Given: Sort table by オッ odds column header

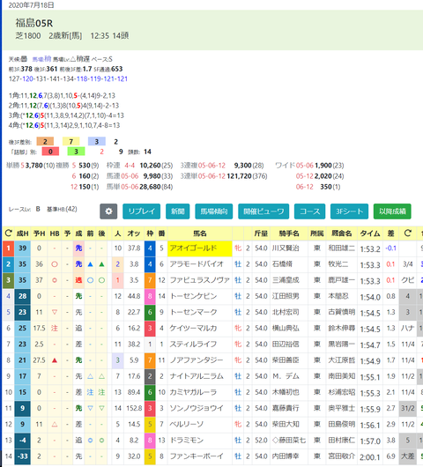Looking at the screenshot, I should pos(134,233).
